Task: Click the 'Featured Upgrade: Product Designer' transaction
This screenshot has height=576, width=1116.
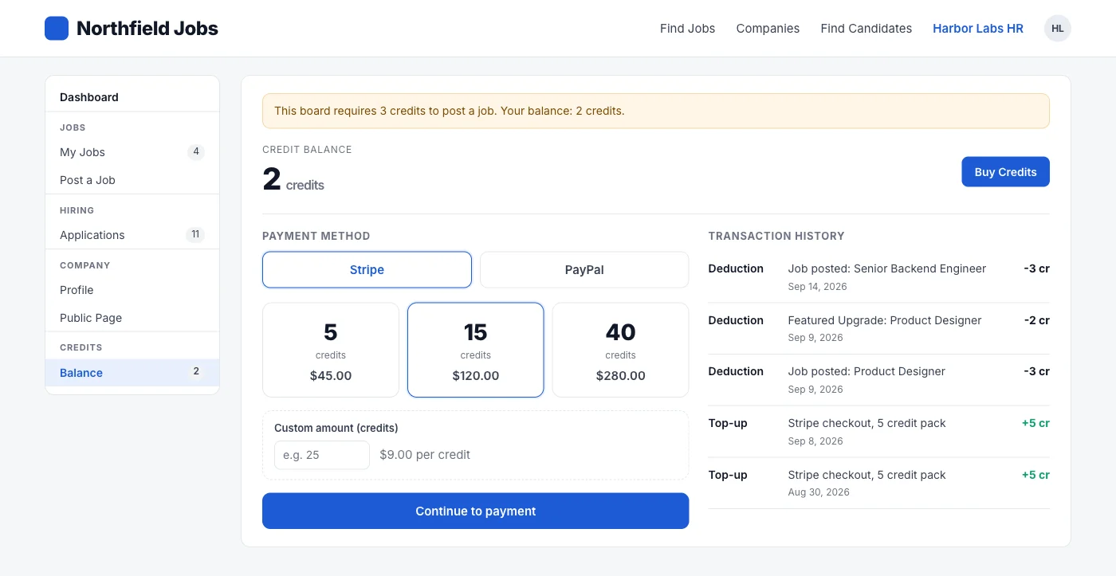Action: pyautogui.click(x=879, y=328)
